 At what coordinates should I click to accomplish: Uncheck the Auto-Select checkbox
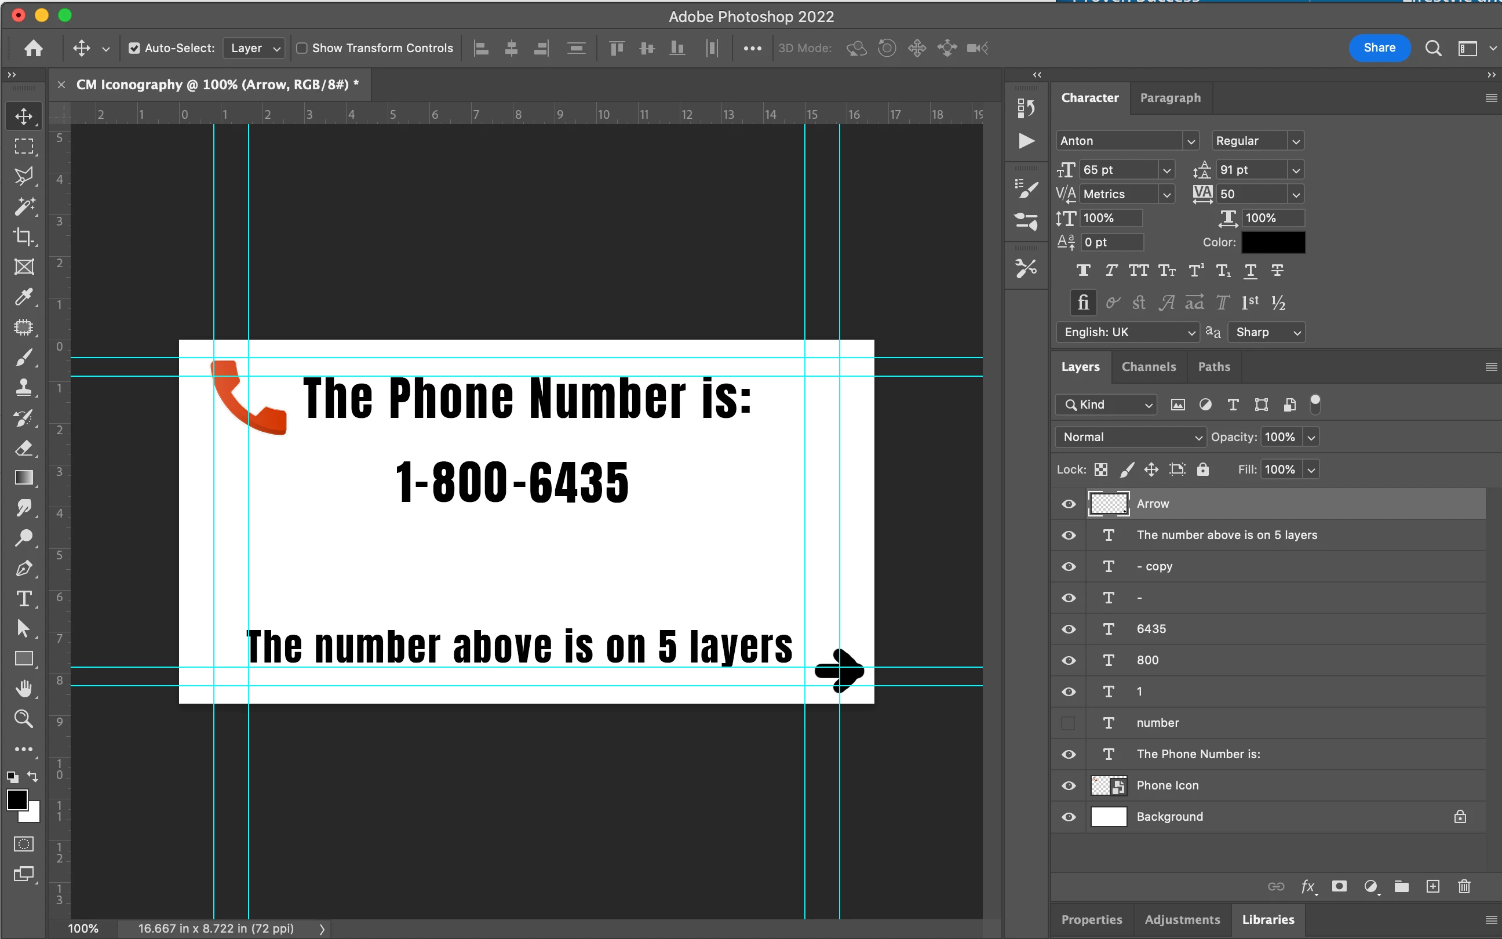click(x=134, y=49)
